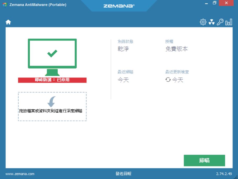The image size is (238, 179).
Task: Maximize the Zemana window
Action: pos(214,3)
